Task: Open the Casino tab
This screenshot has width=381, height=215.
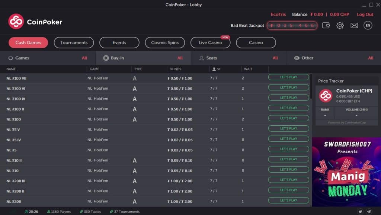Action: (x=256, y=42)
